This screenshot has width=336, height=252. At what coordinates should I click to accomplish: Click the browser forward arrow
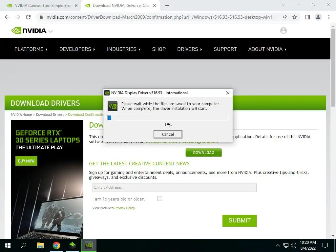18,17
